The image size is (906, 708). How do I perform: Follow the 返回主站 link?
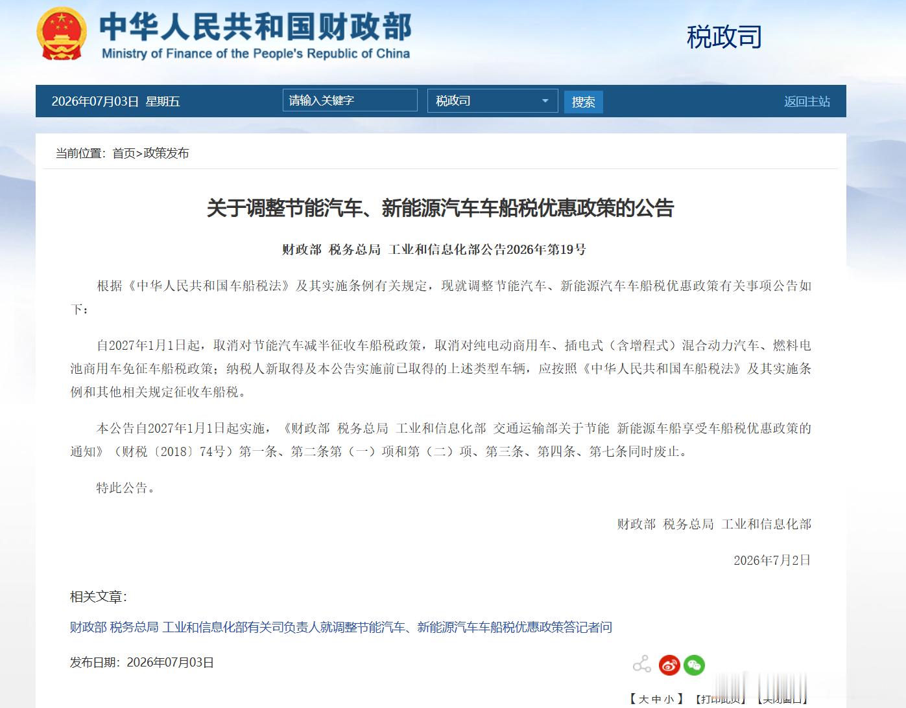coord(807,101)
